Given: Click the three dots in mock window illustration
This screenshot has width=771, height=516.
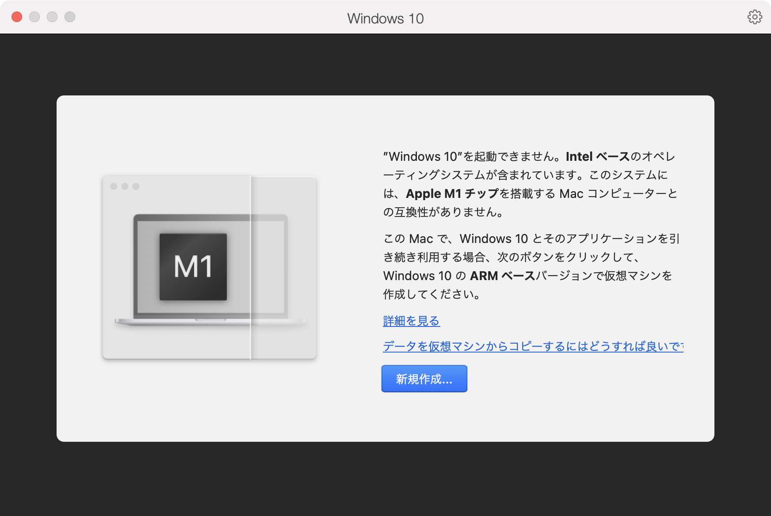Looking at the screenshot, I should pos(125,186).
